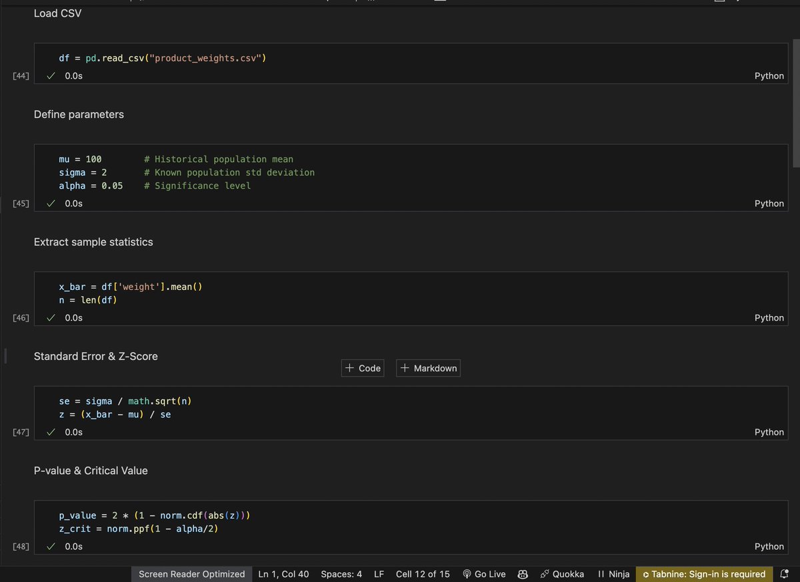Click the se = sigma line

(x=125, y=401)
